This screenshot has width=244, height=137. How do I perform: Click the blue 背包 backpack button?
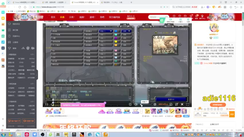(x=186, y=116)
